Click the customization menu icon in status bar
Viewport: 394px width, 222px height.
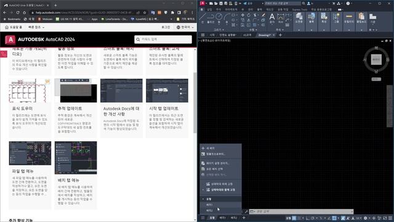point(390,218)
